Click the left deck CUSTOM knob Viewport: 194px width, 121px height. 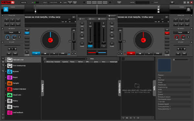pyautogui.click(x=27, y=52)
